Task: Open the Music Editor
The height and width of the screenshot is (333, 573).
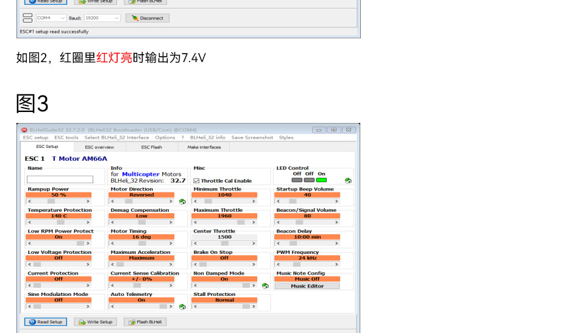Action: pos(307,286)
